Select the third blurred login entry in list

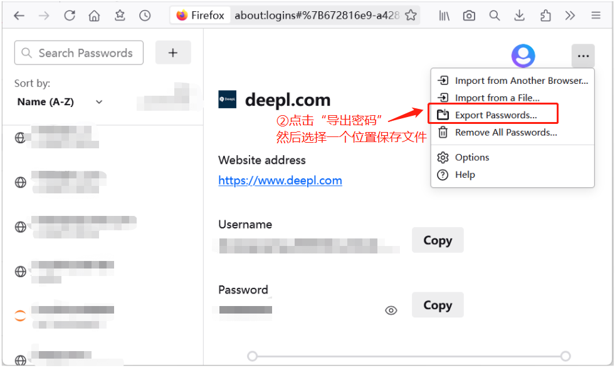[x=103, y=227]
